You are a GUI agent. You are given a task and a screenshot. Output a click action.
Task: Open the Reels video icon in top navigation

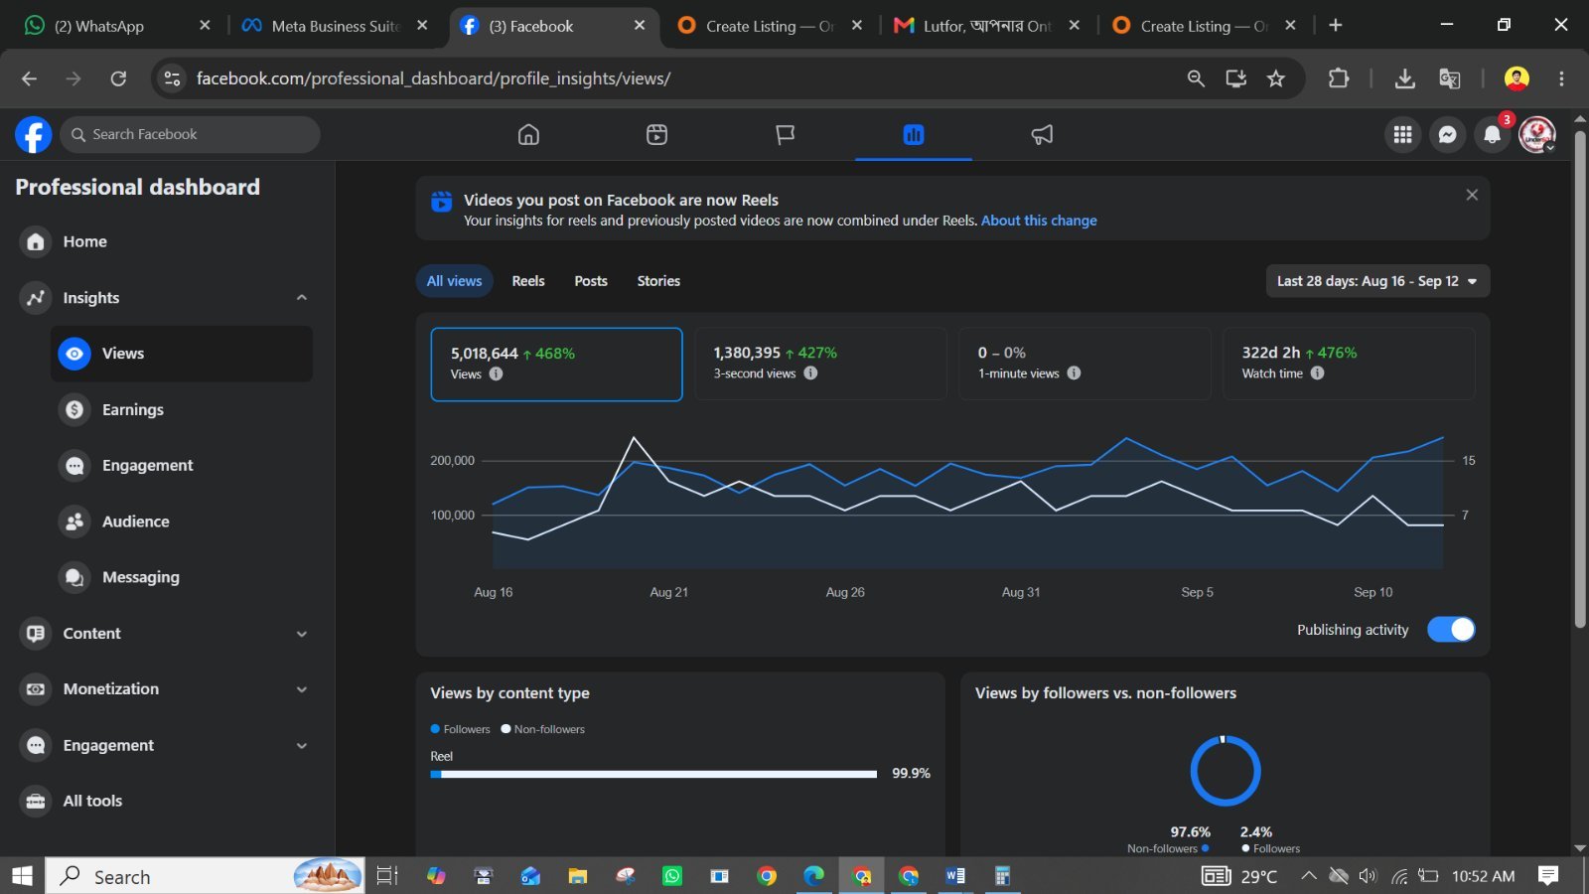[656, 135]
